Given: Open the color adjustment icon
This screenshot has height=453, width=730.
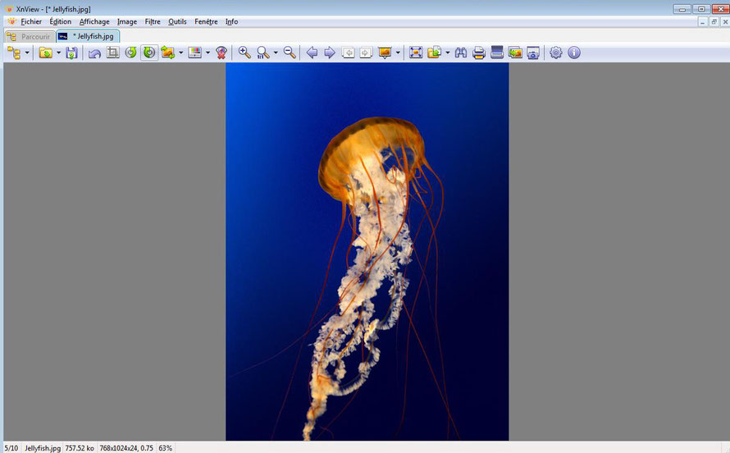Looking at the screenshot, I should click(x=195, y=53).
